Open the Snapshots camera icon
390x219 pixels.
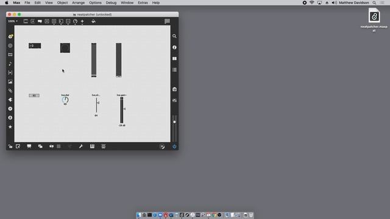coord(174,89)
